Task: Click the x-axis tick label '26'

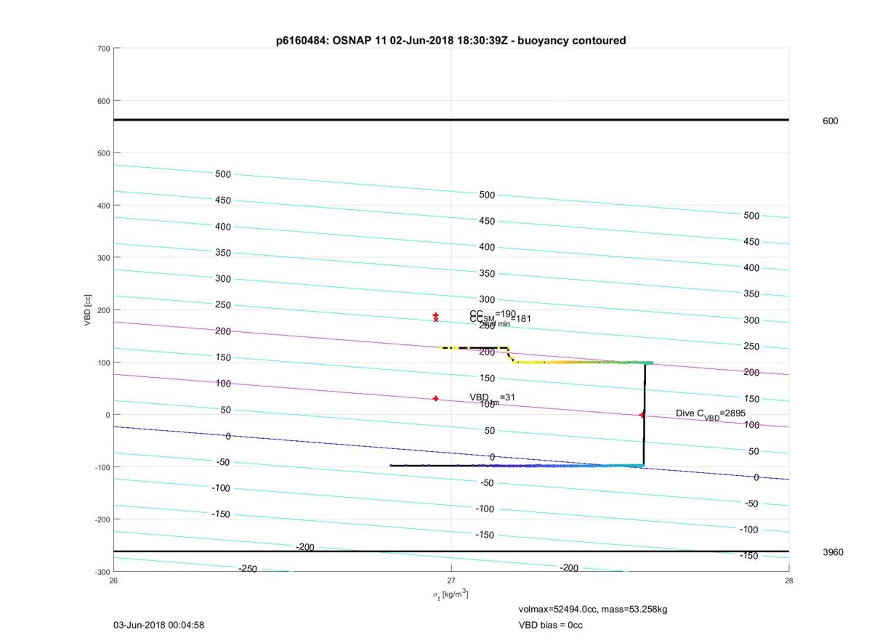Action: (x=113, y=581)
